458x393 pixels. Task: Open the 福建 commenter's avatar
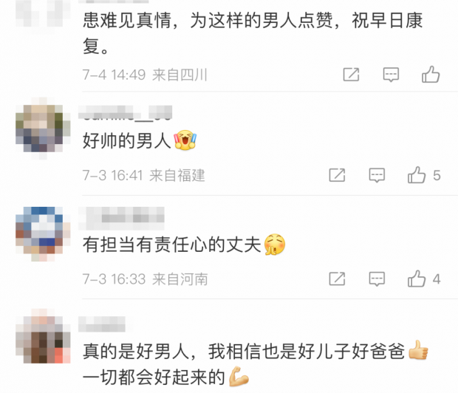[43, 129]
